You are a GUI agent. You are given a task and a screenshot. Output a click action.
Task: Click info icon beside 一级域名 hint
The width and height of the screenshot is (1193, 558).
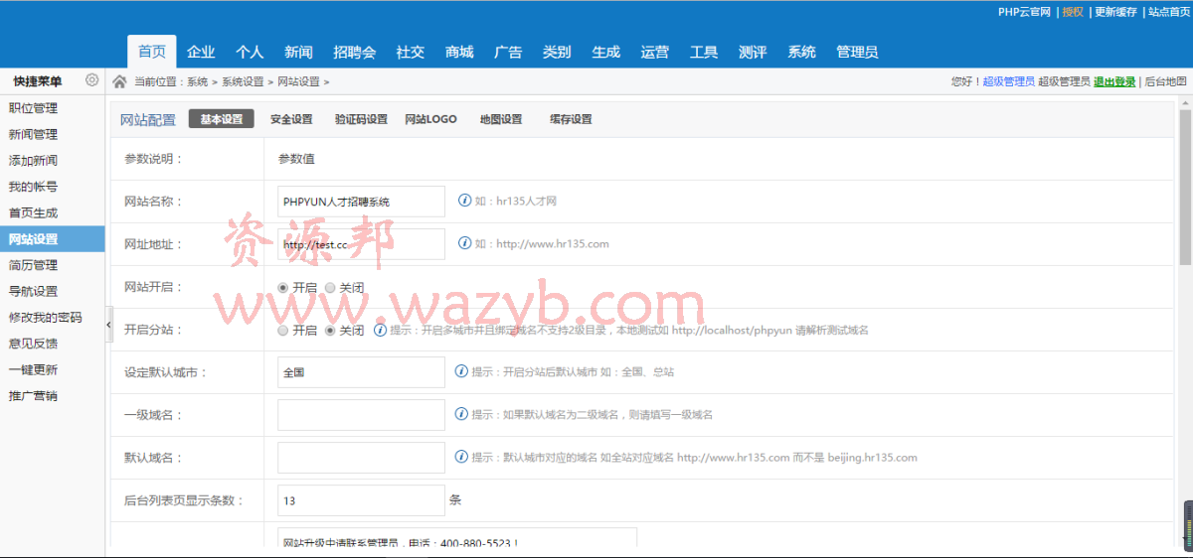click(461, 414)
